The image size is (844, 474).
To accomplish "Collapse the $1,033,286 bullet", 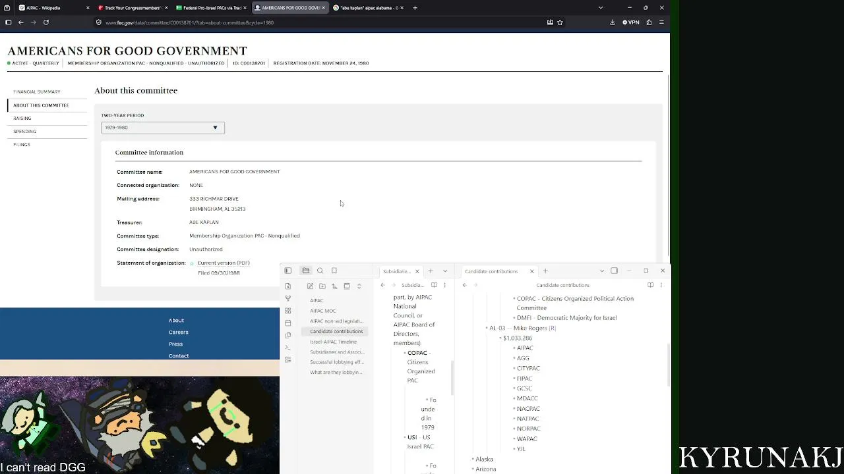I will pyautogui.click(x=500, y=338).
